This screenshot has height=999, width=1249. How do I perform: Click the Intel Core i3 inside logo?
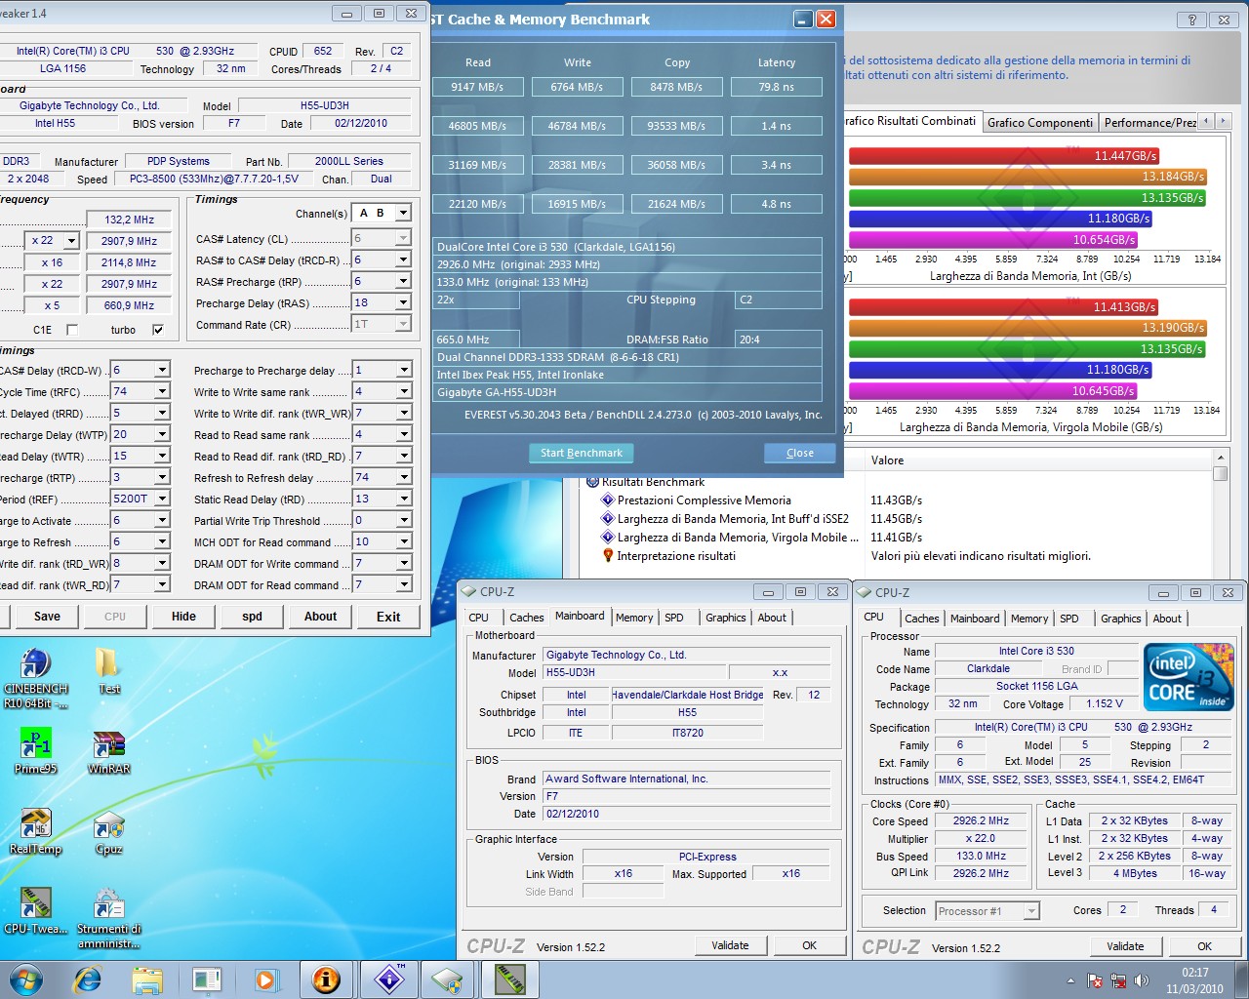[x=1189, y=676]
